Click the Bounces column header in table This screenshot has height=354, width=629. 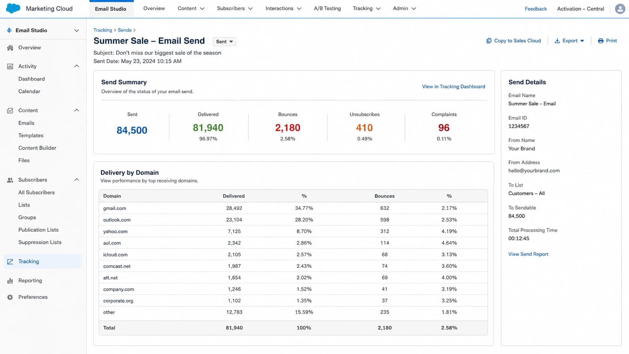[384, 196]
